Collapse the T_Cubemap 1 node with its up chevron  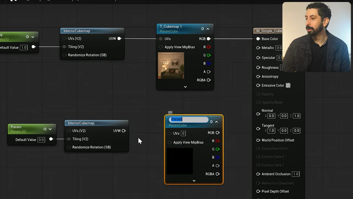(208, 29)
